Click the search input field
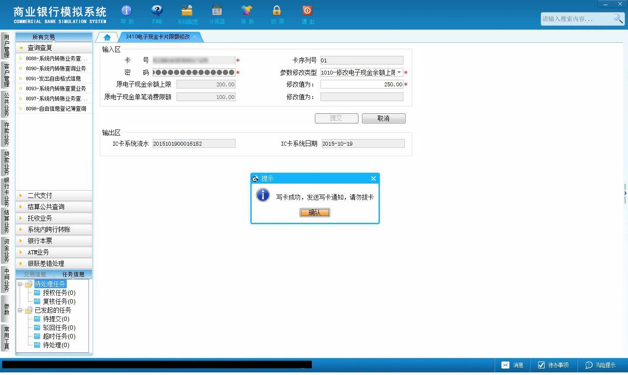This screenshot has width=628, height=375. (x=576, y=19)
